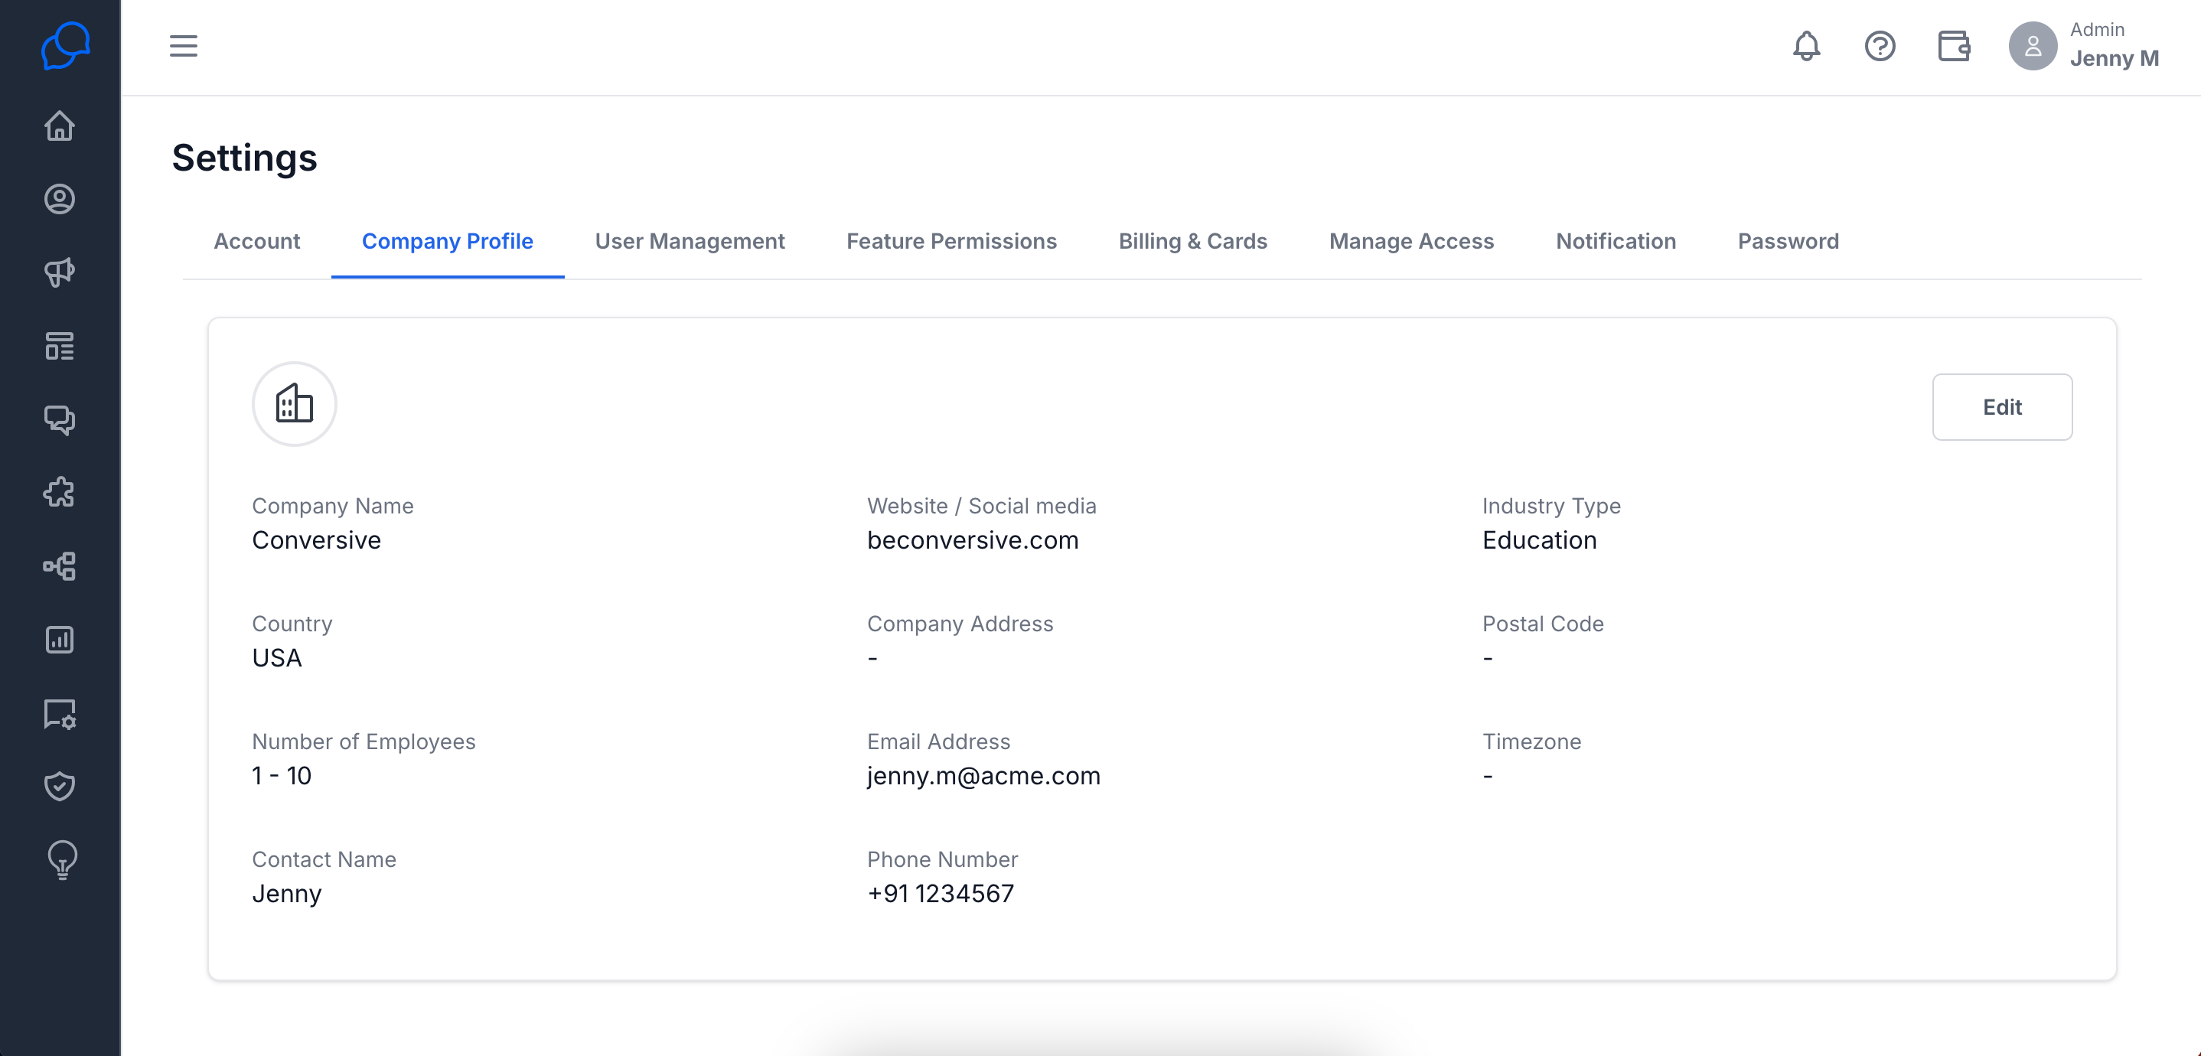The image size is (2201, 1056).
Task: Open the bar chart reports icon
Action: (60, 640)
